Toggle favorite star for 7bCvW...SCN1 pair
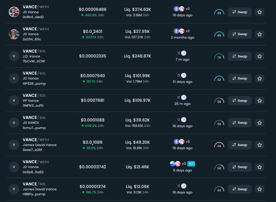The height and width of the screenshot is (202, 276). 259,56
